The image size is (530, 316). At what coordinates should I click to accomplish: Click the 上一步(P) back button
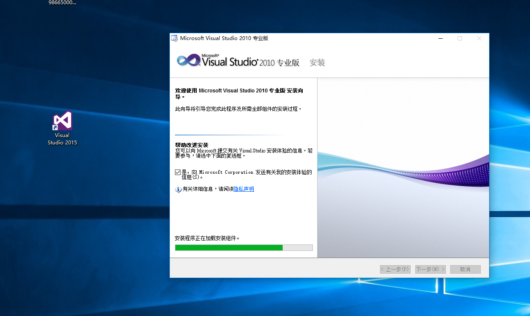click(395, 269)
